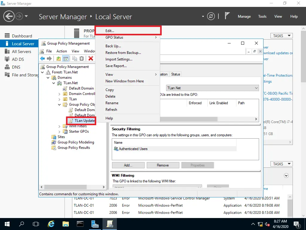Click Show/Hide Console Tree toolbar icon

click(66, 59)
